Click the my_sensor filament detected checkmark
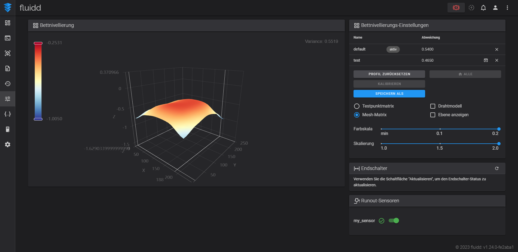 pos(382,221)
